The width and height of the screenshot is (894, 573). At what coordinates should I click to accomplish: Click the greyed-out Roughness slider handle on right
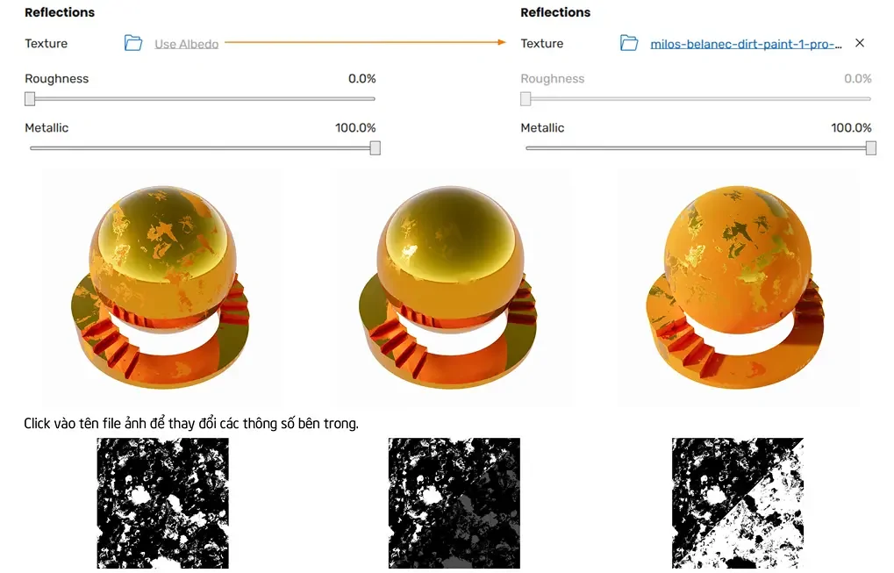pos(526,99)
